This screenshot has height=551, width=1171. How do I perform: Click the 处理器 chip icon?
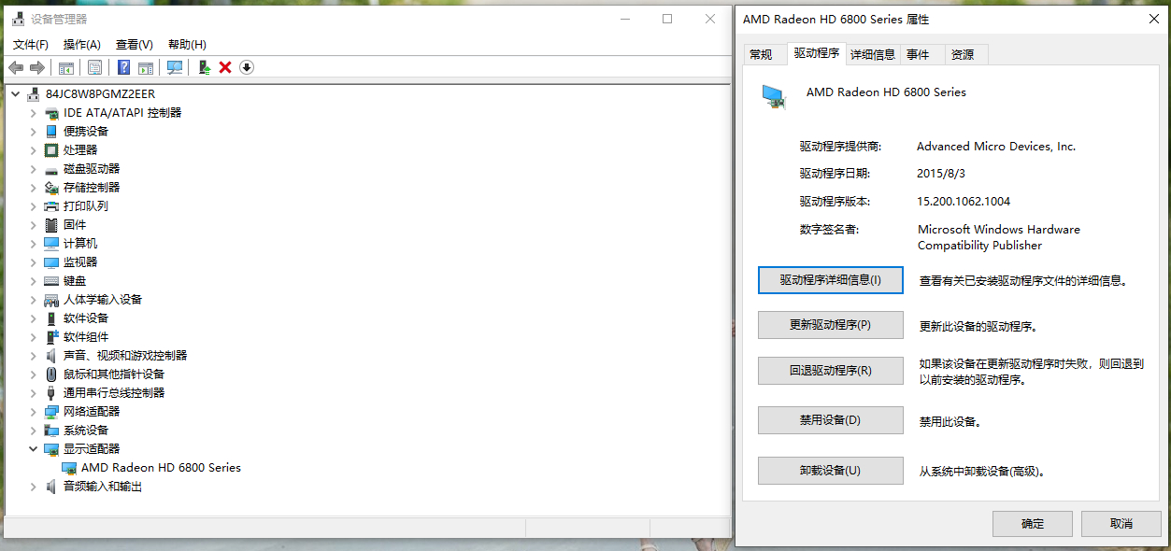pos(51,150)
